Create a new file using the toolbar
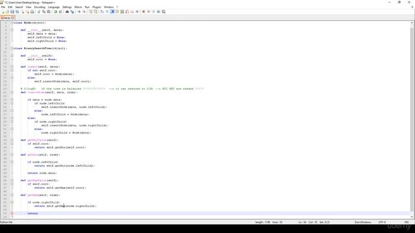This screenshot has height=233, width=415. click(x=3, y=12)
